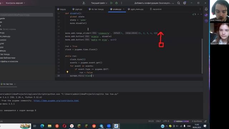This screenshot has width=229, height=129.
Task: Open more run actions three-dot menu
Action: [x=122, y=3]
